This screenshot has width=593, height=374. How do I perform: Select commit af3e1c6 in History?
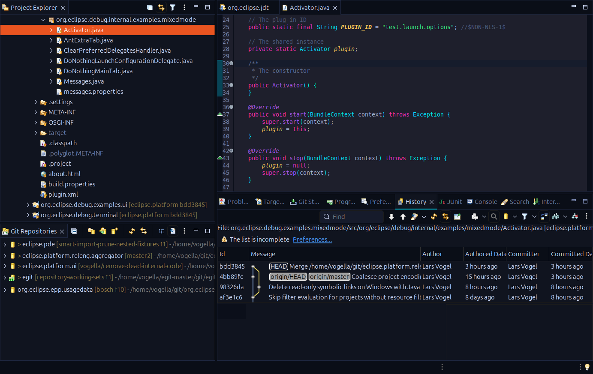pos(405,297)
